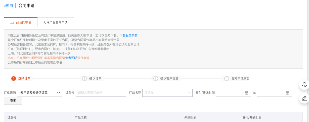
Task: Click the pencil feedback icon
Action: tap(304, 98)
